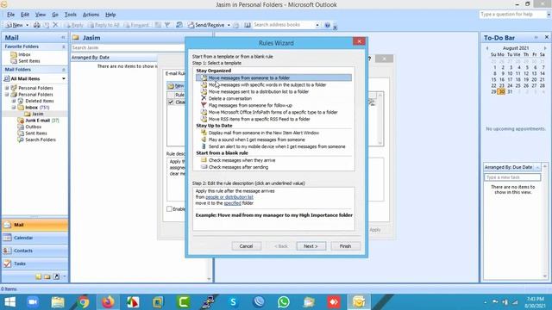Open Inbox in Favorite Folders
Screen dimensions: 552x310
pos(21,54)
